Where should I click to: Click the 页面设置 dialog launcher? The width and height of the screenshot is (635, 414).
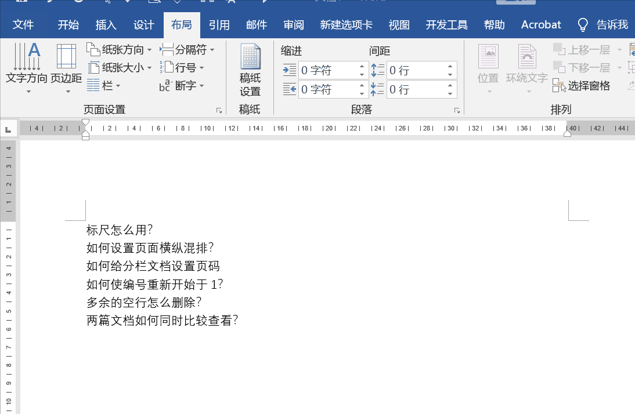coord(219,110)
